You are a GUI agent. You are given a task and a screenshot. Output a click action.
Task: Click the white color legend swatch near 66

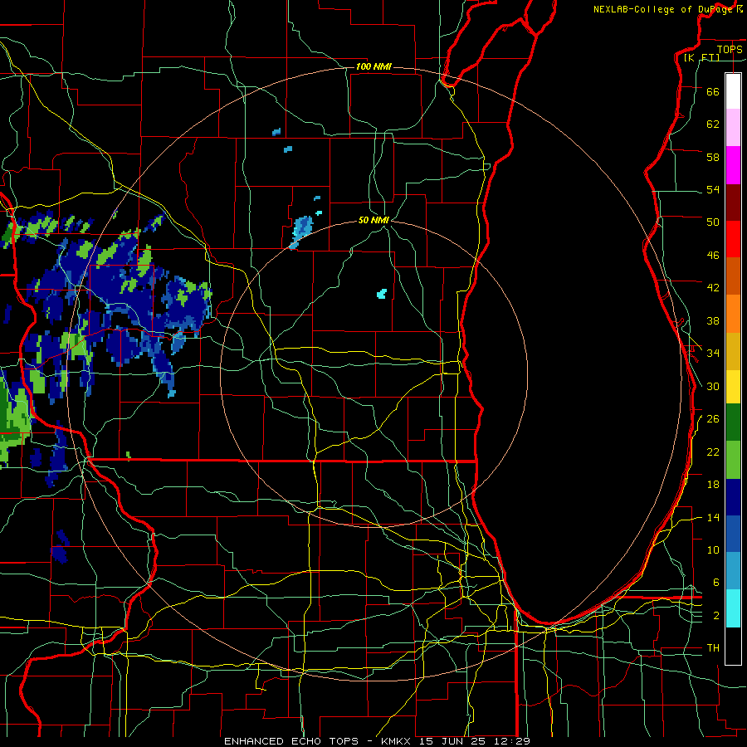pos(733,91)
